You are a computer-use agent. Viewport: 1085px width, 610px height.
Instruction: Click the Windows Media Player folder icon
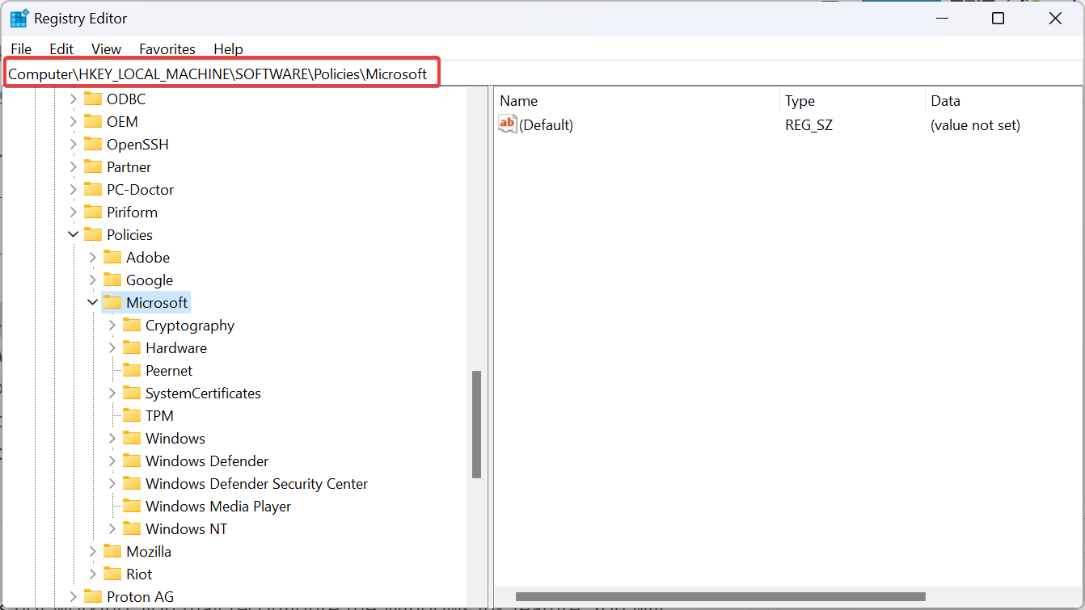tap(132, 506)
